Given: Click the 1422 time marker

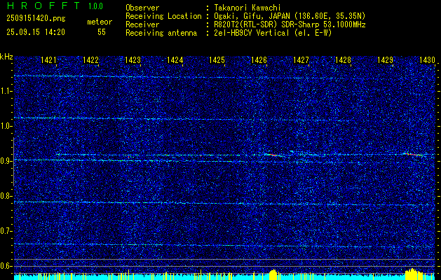Looking at the screenshot, I should pyautogui.click(x=91, y=60).
